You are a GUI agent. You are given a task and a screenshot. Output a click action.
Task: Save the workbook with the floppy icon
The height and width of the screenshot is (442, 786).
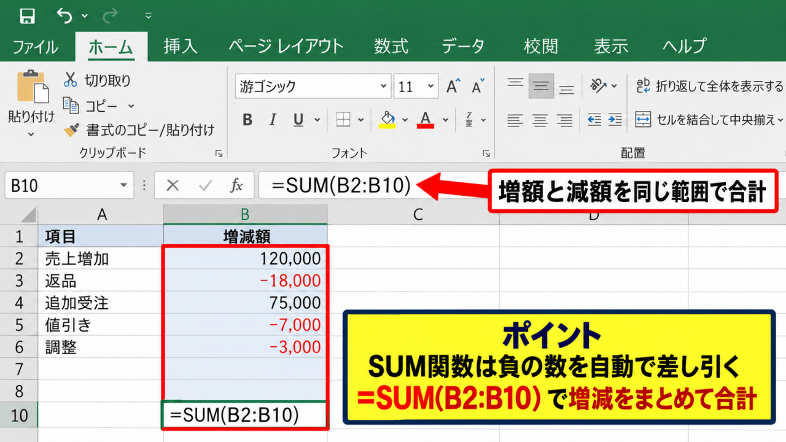27,15
